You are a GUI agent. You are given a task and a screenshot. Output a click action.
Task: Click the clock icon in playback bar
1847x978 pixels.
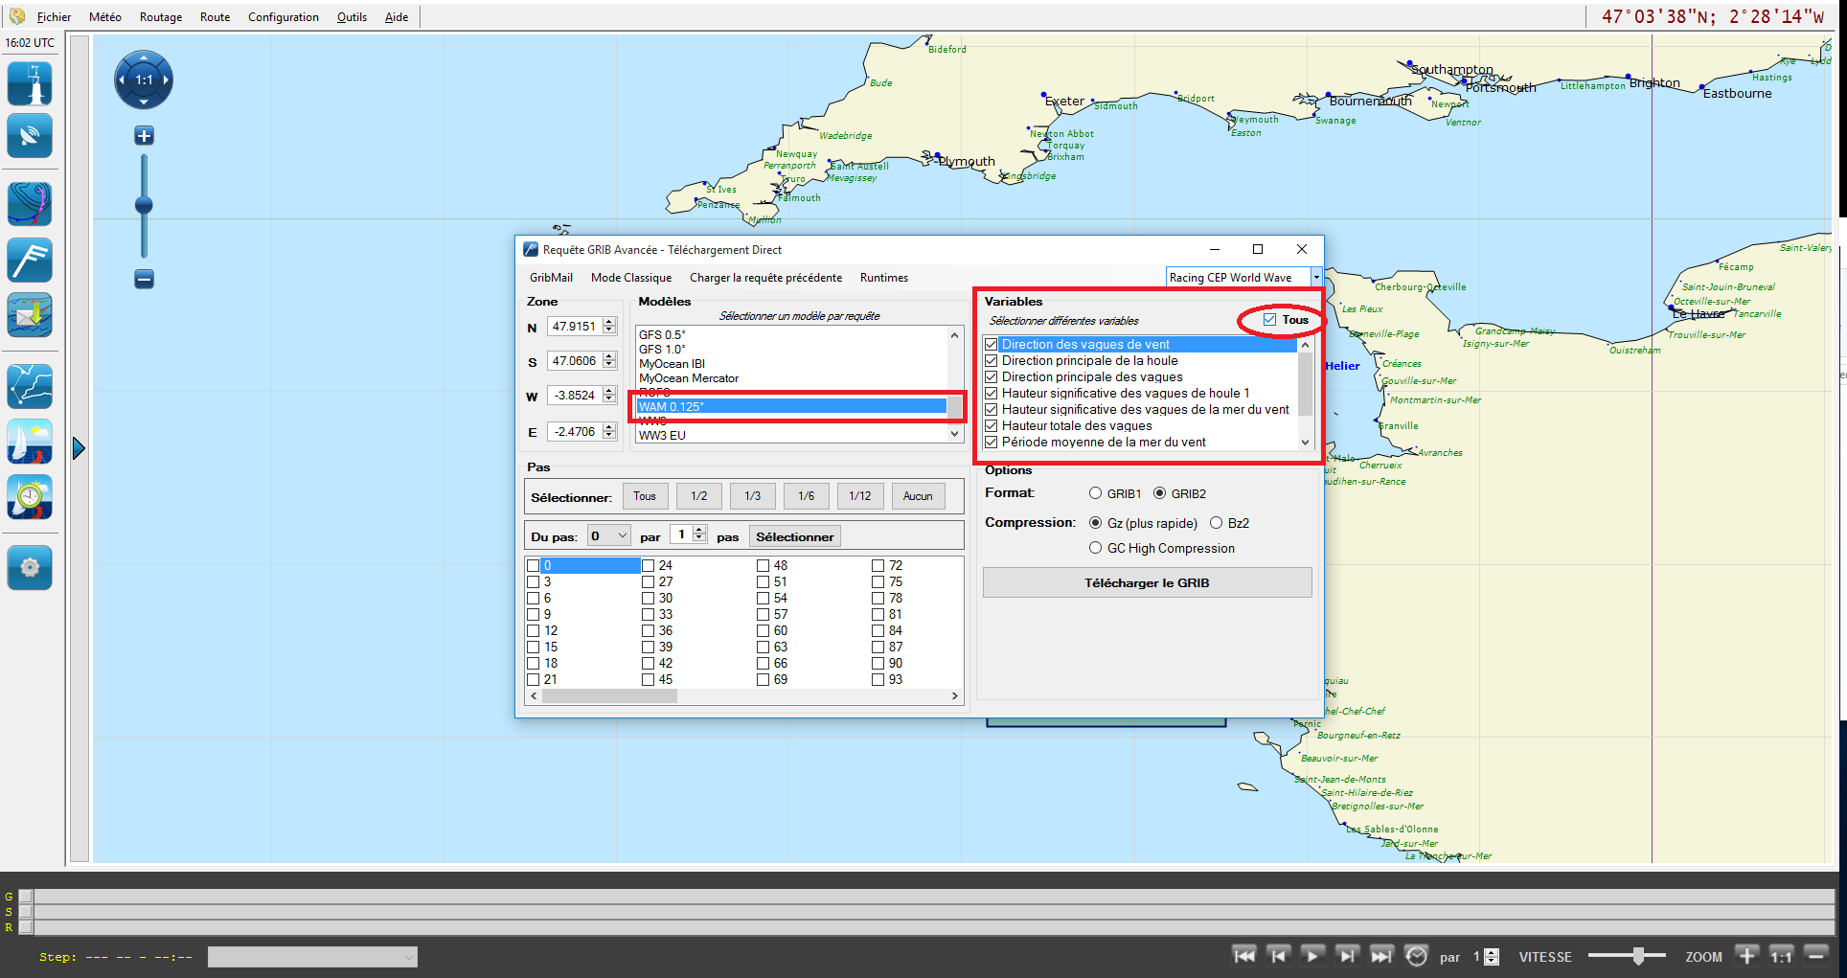tap(1416, 956)
